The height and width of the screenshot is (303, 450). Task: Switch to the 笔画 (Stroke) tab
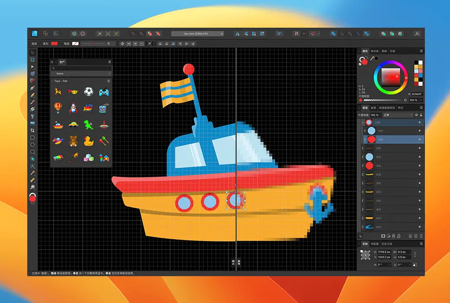[384, 51]
